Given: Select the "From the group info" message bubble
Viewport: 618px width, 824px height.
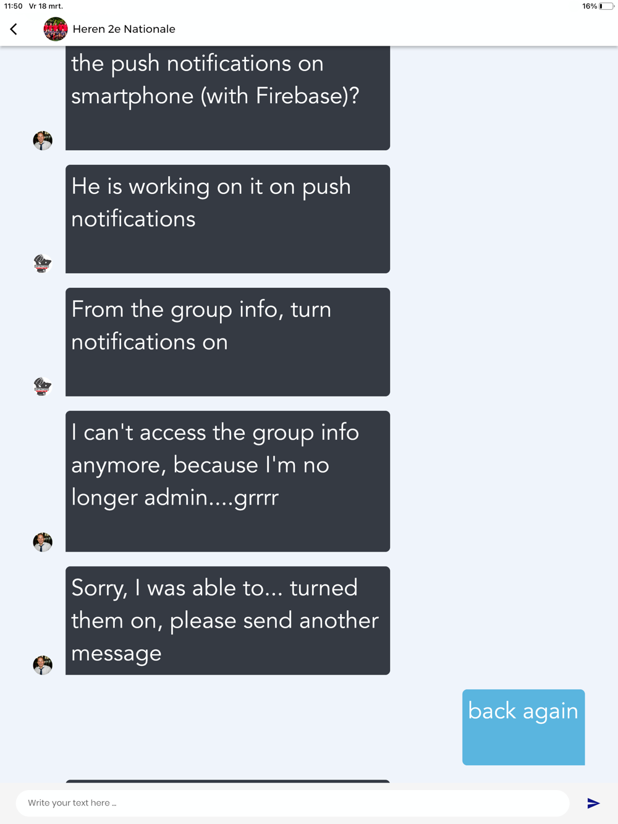Looking at the screenshot, I should coord(227,342).
